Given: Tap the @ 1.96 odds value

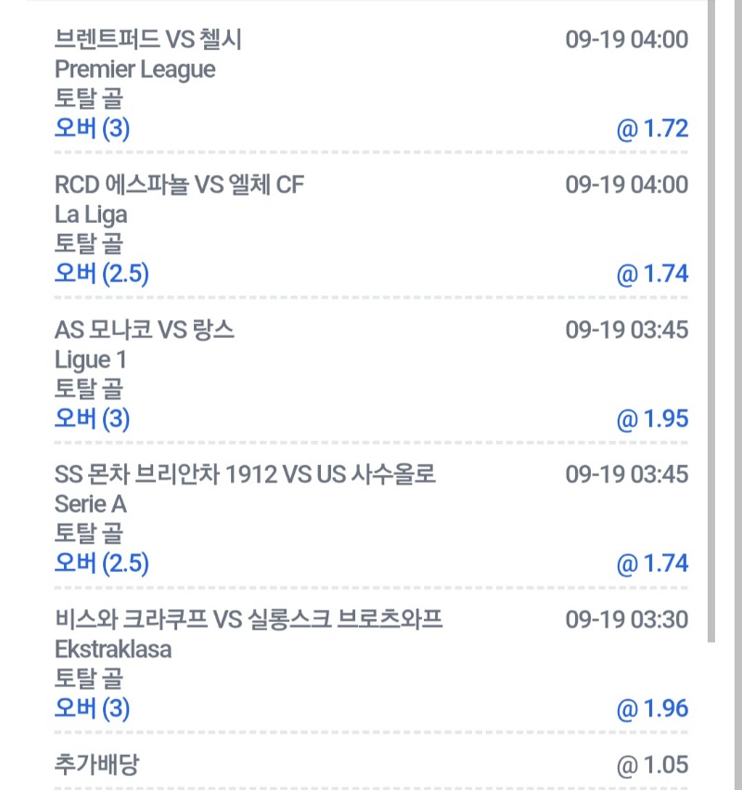Looking at the screenshot, I should coord(652,709).
